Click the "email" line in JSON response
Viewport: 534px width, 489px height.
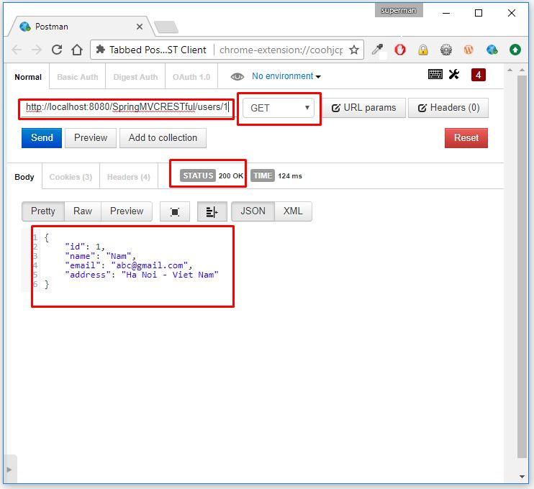(129, 265)
